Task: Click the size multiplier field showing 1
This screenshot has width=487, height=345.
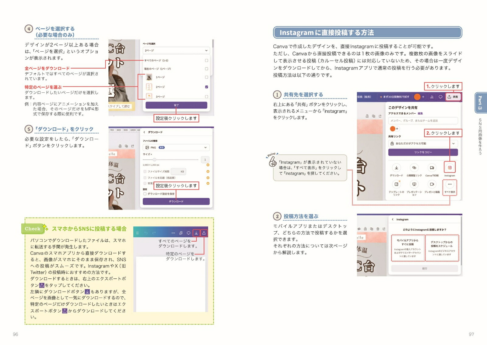Action: tap(205, 160)
